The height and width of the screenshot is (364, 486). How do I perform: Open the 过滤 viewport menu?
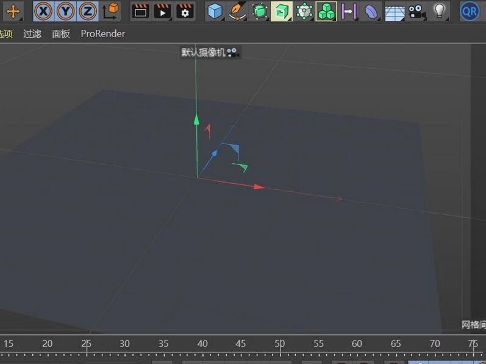tap(32, 33)
